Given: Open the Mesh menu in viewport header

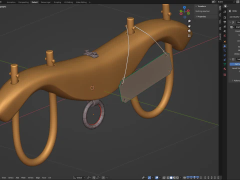Looking at the screenshot, I should (23, 177).
